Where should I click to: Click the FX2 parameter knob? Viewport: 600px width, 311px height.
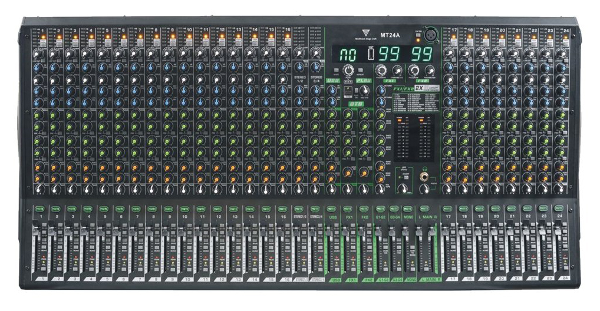coord(430,70)
